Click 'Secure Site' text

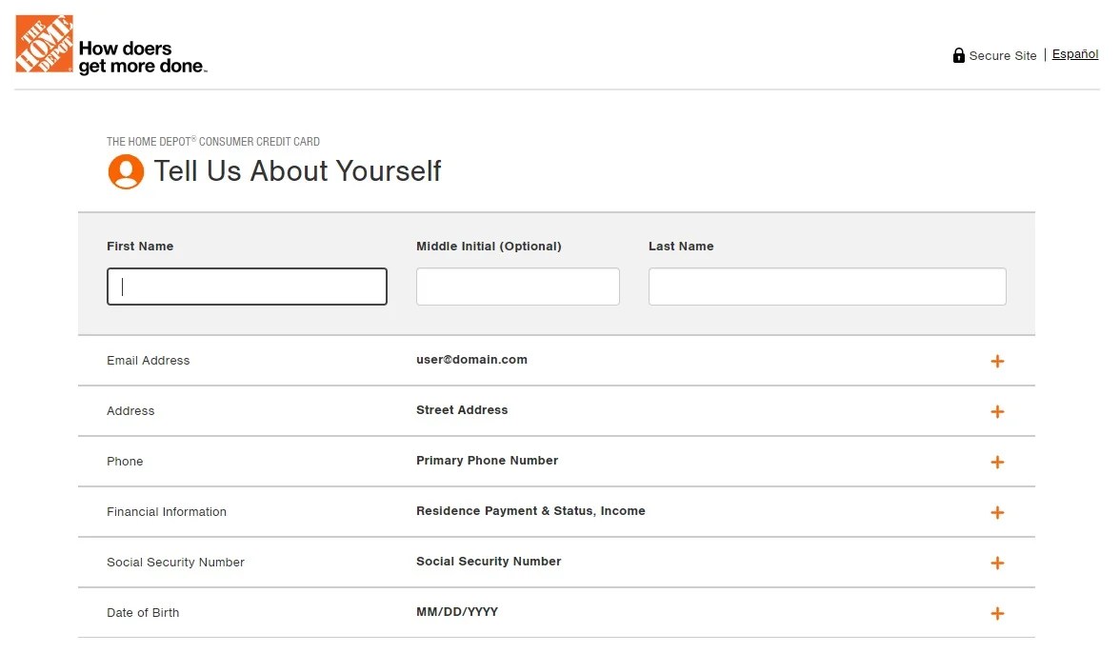1003,55
